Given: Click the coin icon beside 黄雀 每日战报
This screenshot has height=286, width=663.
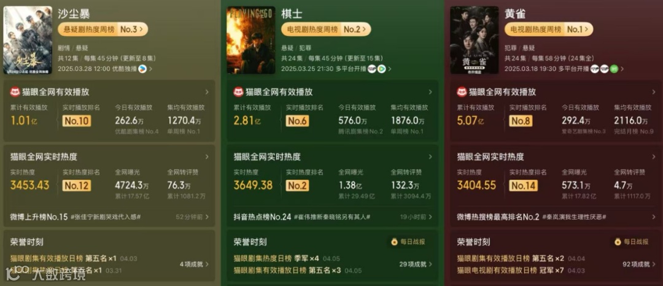Looking at the screenshot, I should pos(618,242).
